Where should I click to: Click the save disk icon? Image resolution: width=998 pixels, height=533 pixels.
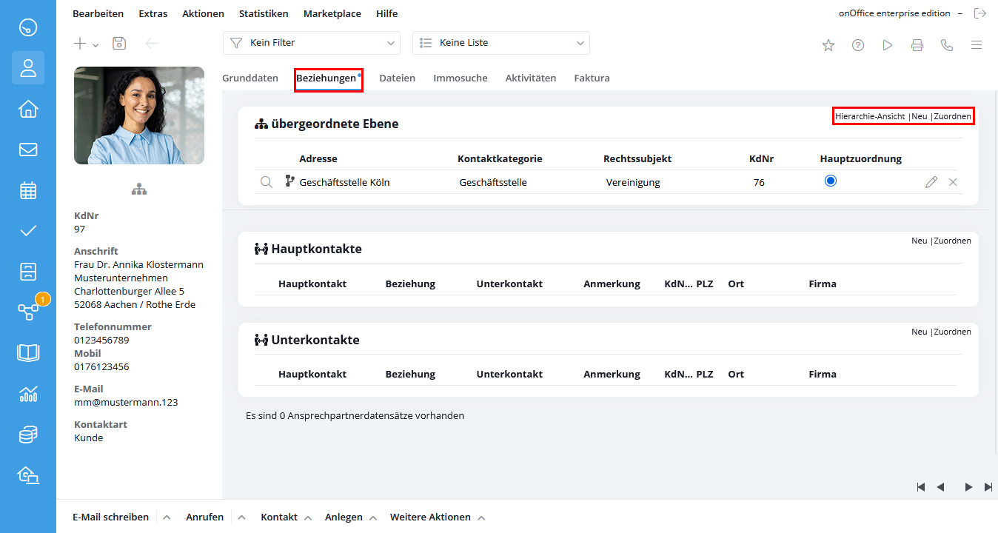[x=119, y=44]
